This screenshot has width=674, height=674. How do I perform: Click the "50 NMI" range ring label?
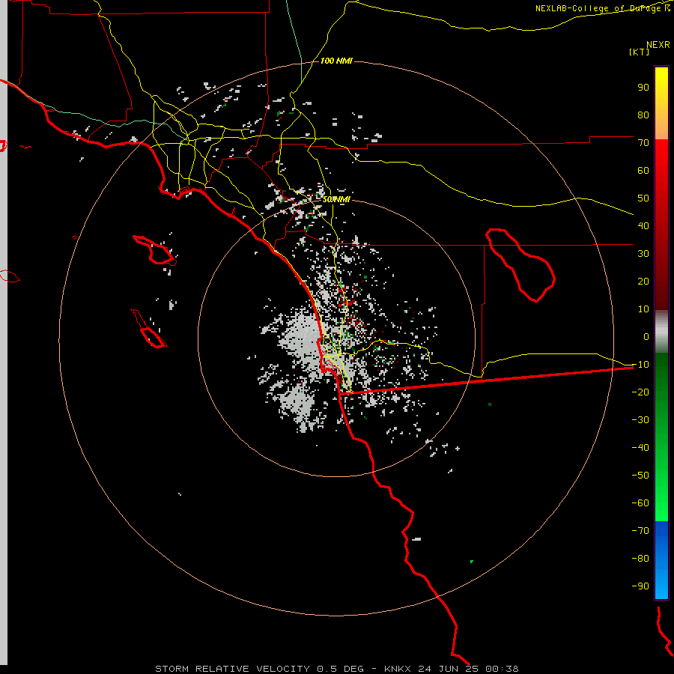336,199
